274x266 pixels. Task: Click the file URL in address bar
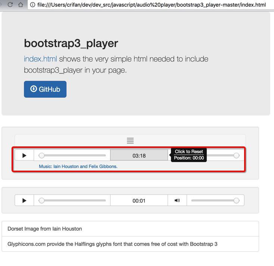[x=152, y=5]
